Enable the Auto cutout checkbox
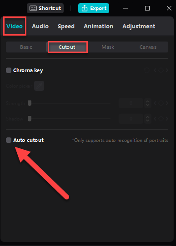Screen dimensions: 176x246 9,140
